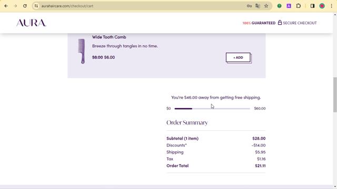This screenshot has height=189, width=337.
Task: Click the SECURE CHECKOUT text
Action: tap(300, 23)
